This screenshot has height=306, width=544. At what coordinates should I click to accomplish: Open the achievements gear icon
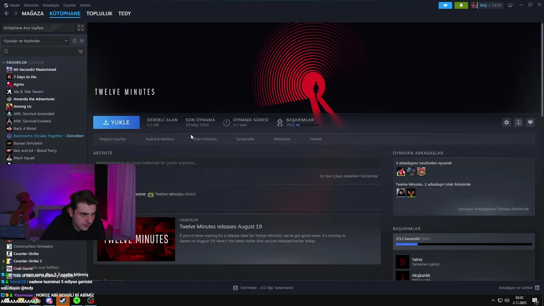pyautogui.click(x=280, y=122)
